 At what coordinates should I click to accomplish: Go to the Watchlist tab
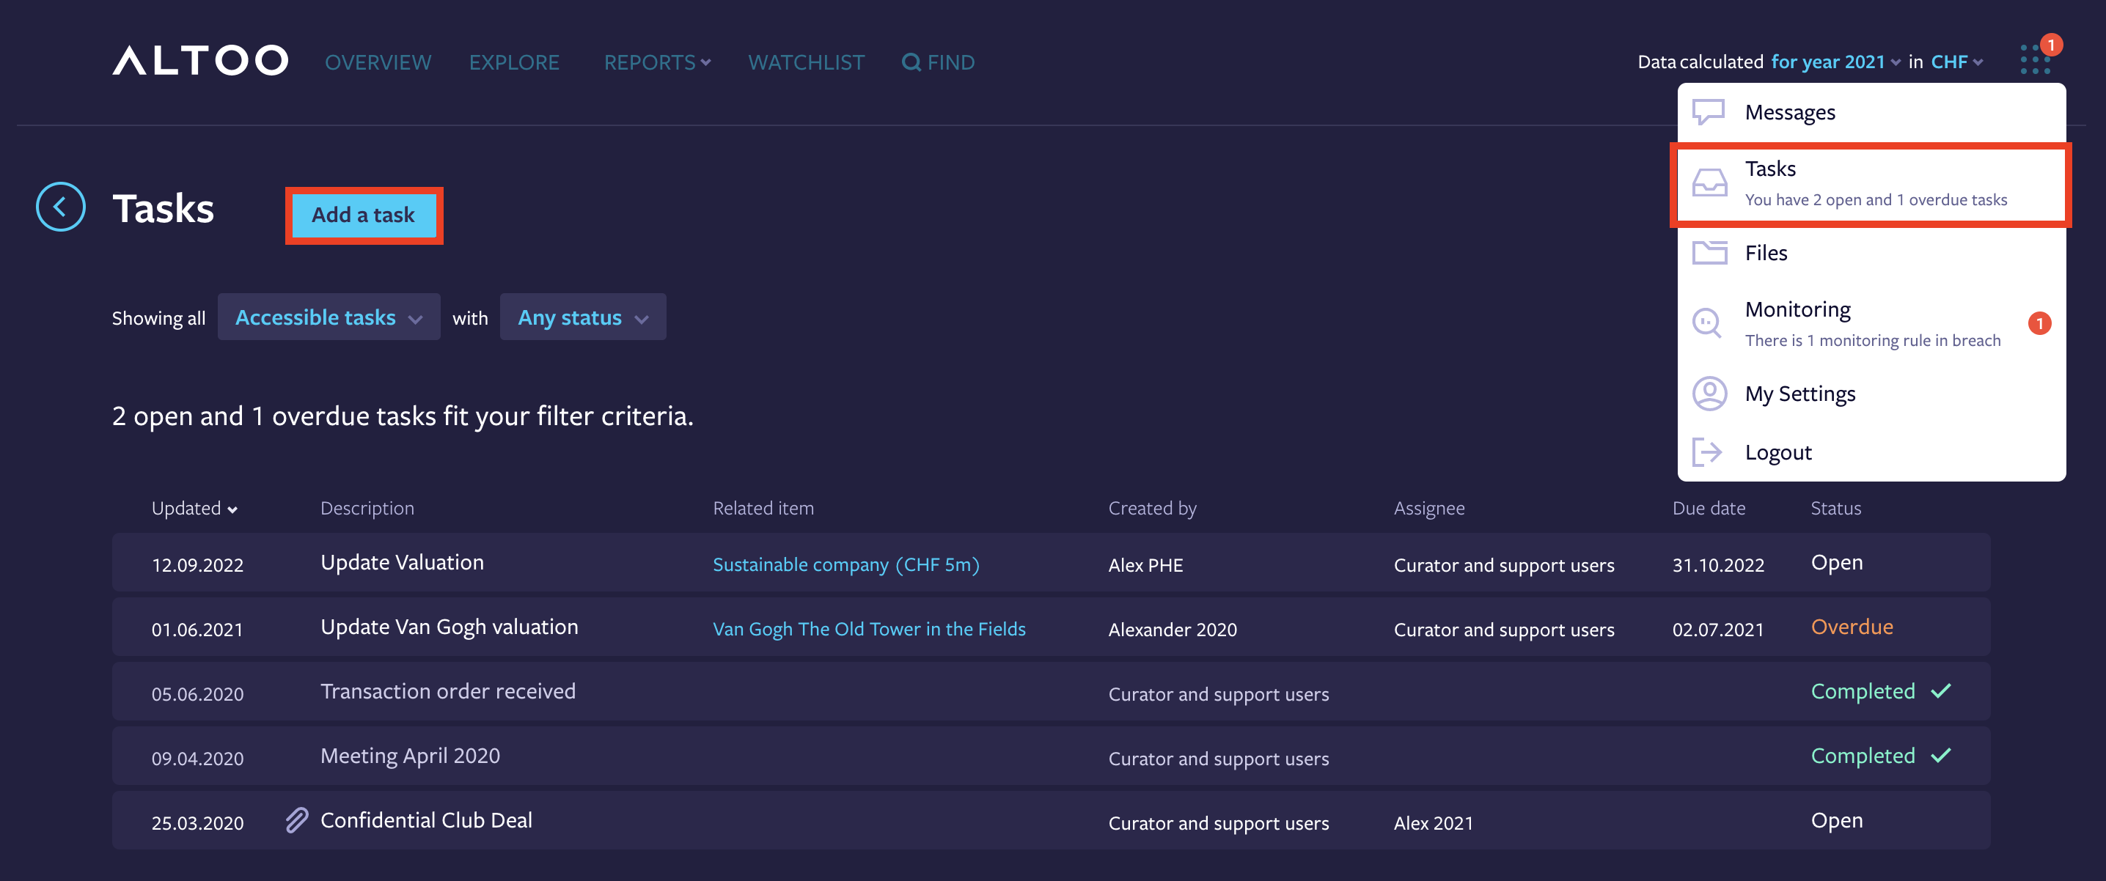coord(805,62)
